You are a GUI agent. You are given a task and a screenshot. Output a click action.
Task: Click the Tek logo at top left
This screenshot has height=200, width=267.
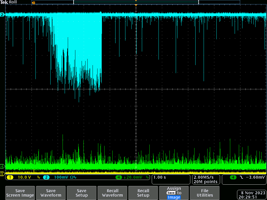(x=4, y=2)
